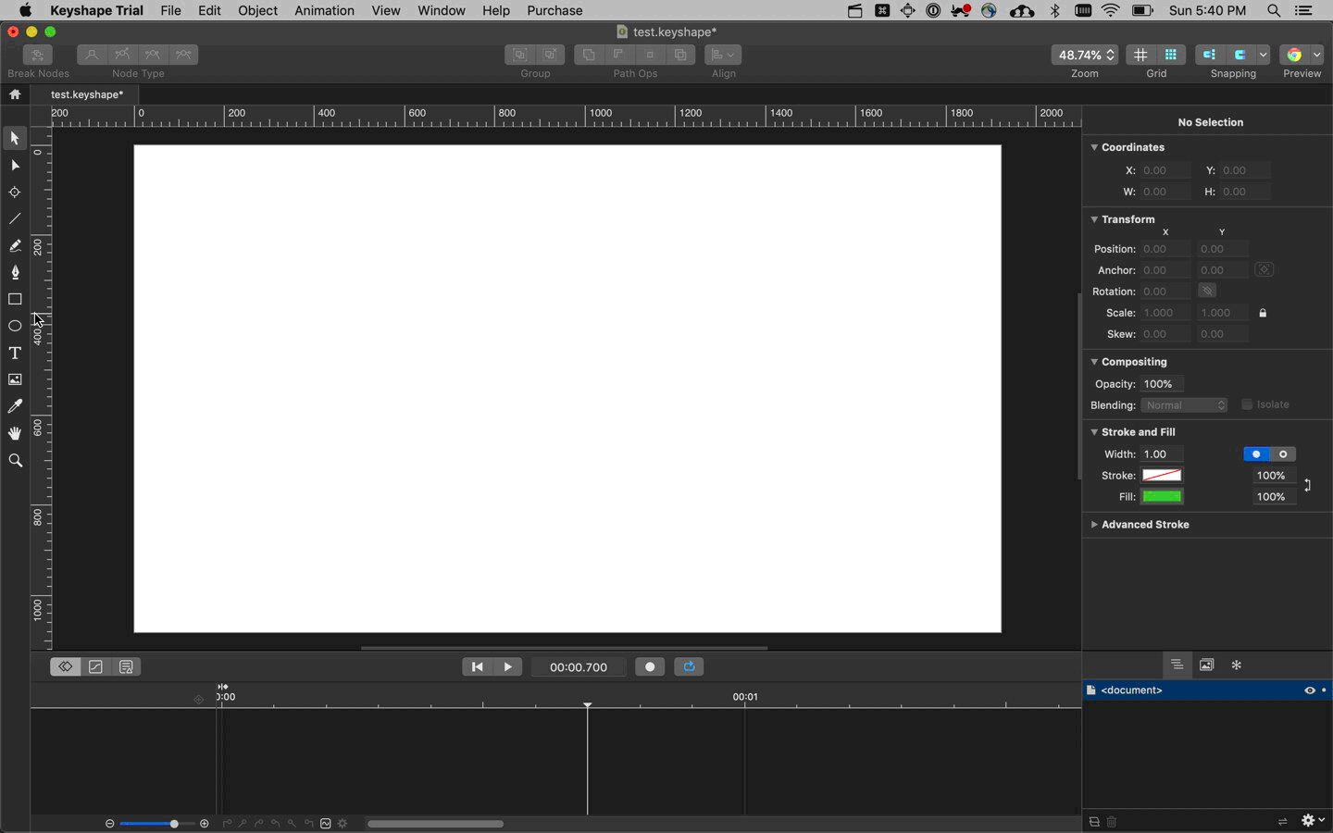
Task: Toggle the first Snapping button
Action: [1209, 55]
